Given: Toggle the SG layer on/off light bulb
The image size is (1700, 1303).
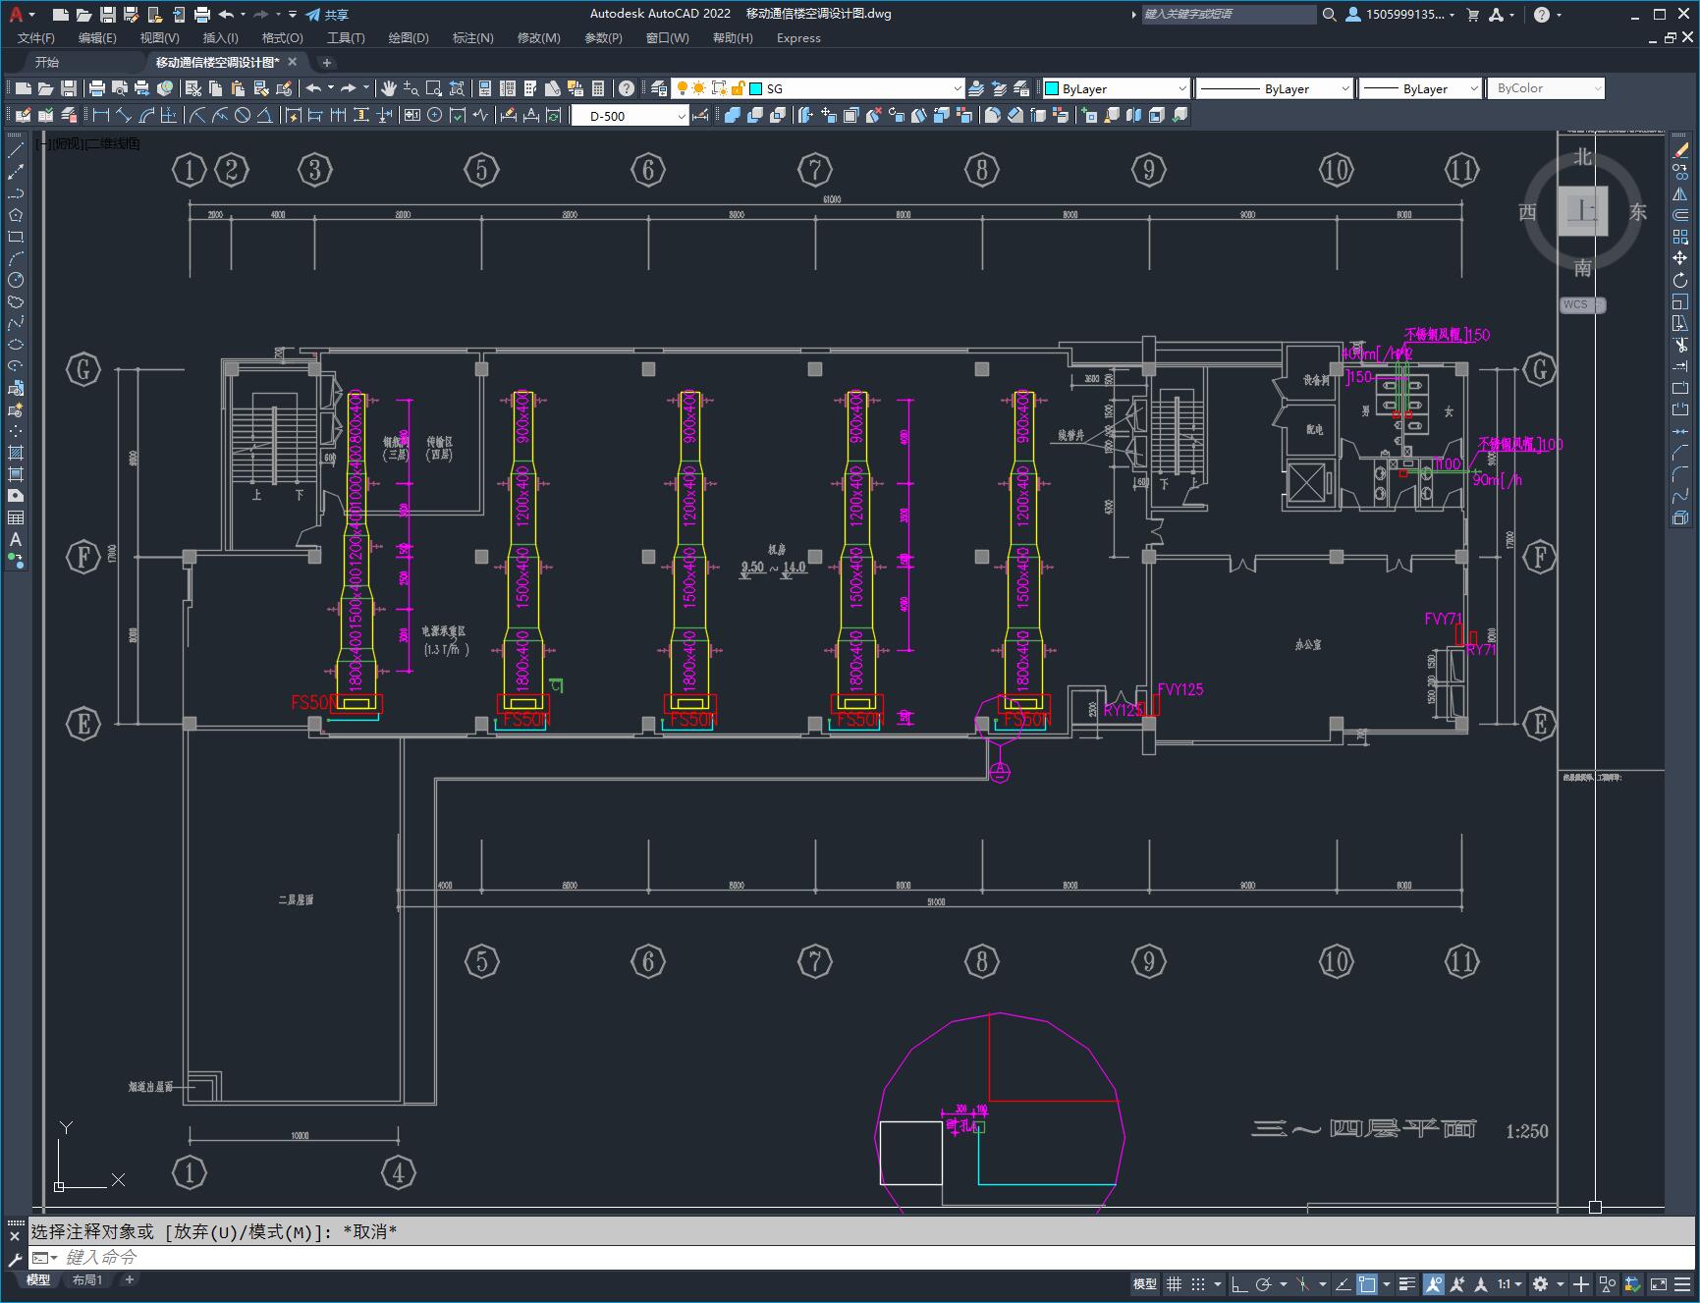Looking at the screenshot, I should [x=683, y=88].
